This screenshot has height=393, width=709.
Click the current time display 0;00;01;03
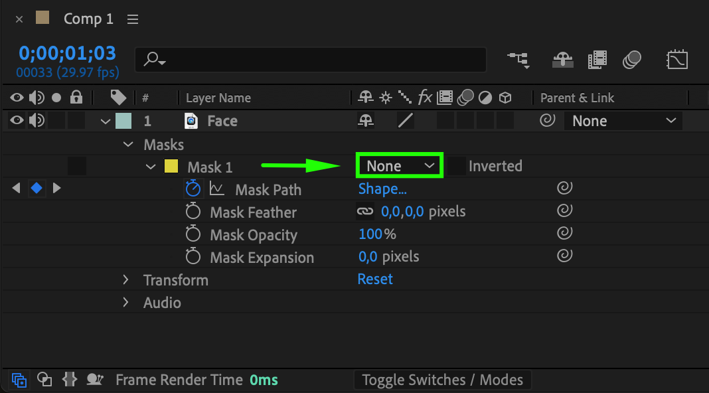67,53
